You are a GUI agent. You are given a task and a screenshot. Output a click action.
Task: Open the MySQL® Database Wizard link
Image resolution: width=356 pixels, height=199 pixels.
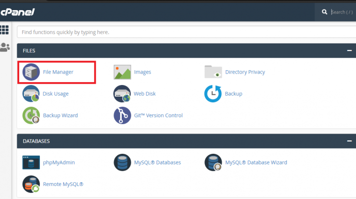point(256,162)
